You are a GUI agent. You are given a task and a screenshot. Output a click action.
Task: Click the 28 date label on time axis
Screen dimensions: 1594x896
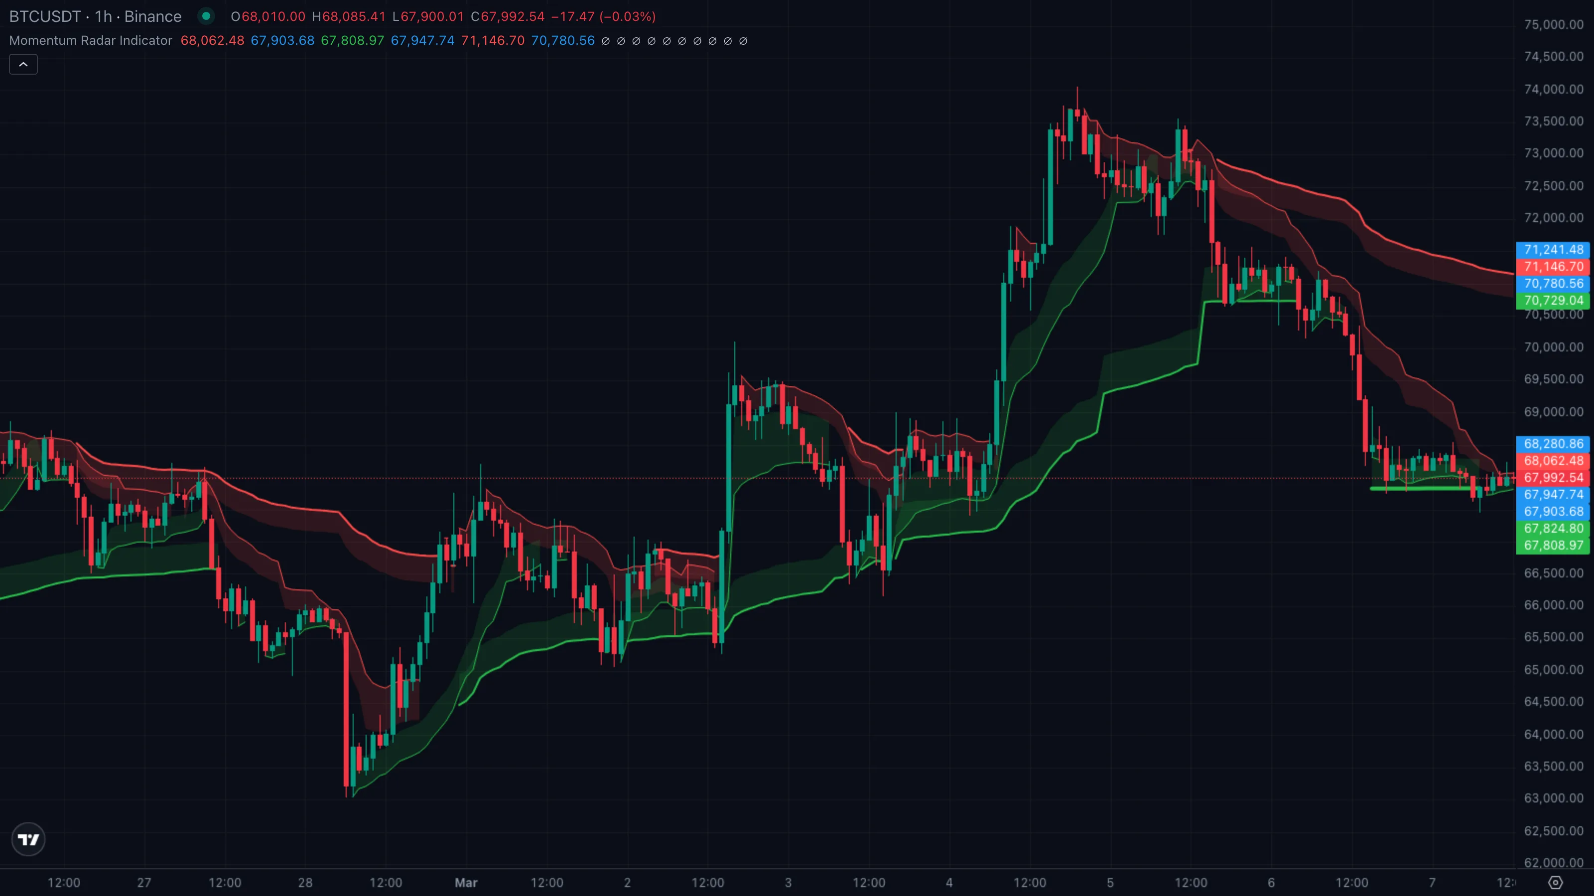coord(305,883)
